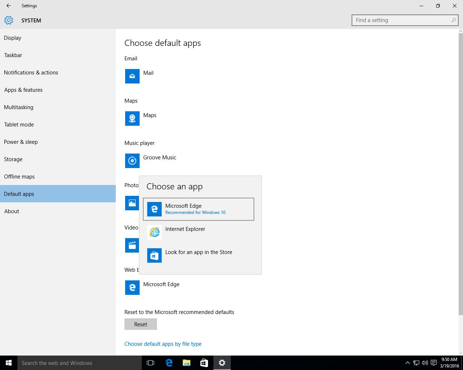Click the Settings gear on taskbar
Screen dimensions: 463x370
coord(222,363)
